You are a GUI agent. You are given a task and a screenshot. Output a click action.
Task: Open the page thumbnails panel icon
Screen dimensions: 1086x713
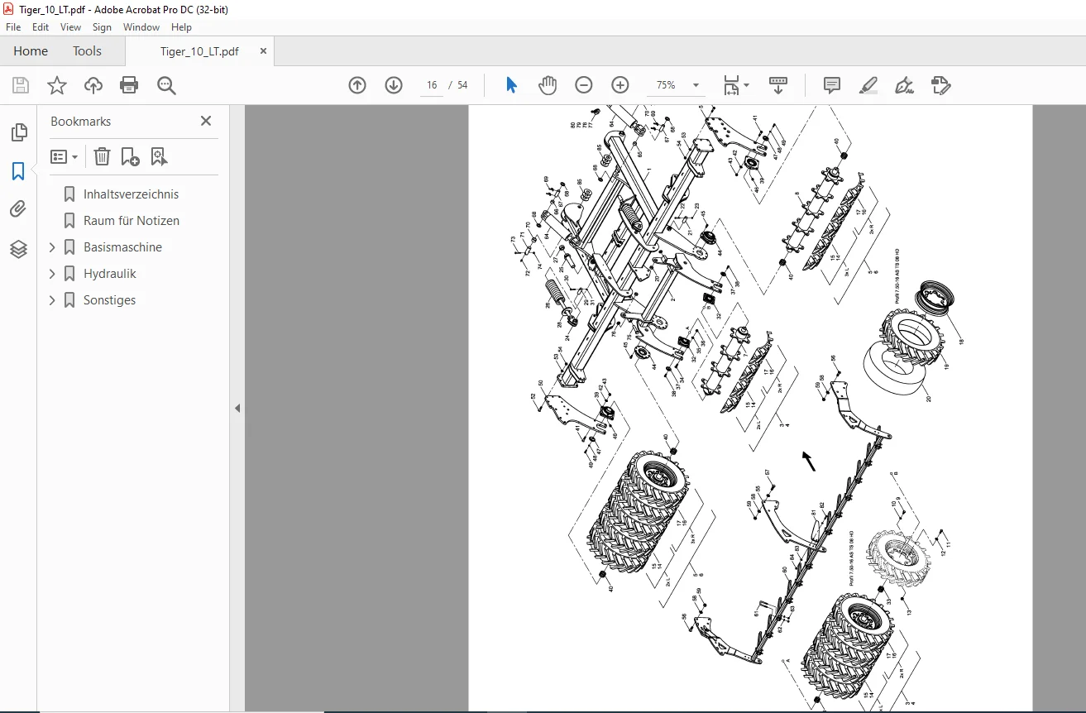click(x=18, y=132)
